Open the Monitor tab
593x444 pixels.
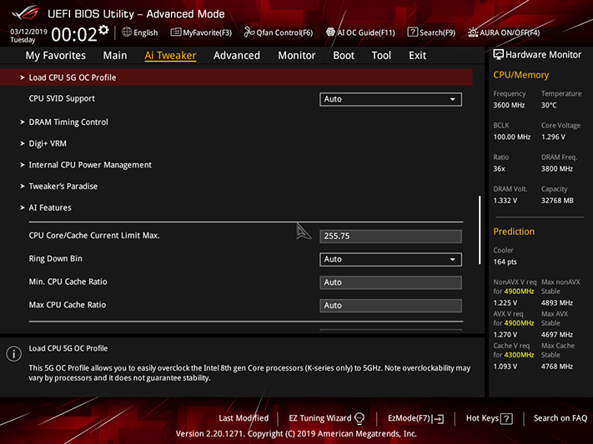coord(297,56)
